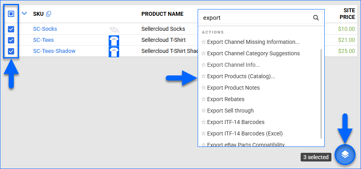Select Export Channel Missing Information...

point(253,42)
